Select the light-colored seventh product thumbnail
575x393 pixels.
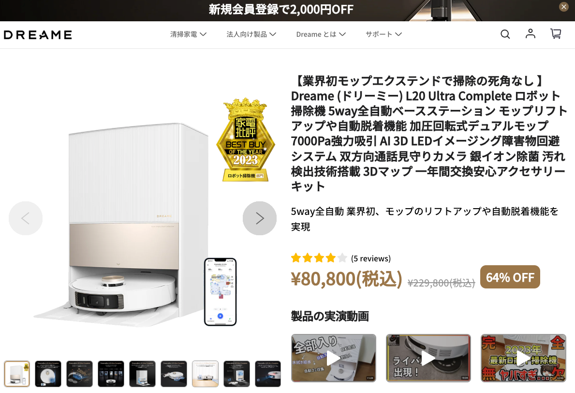(206, 374)
